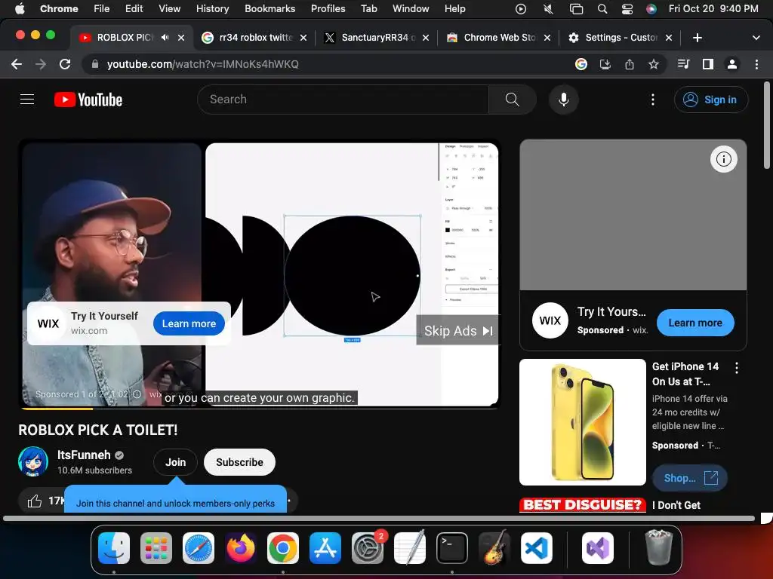773x579 pixels.
Task: Close the Chrome Web Store tab
Action: [x=547, y=38]
